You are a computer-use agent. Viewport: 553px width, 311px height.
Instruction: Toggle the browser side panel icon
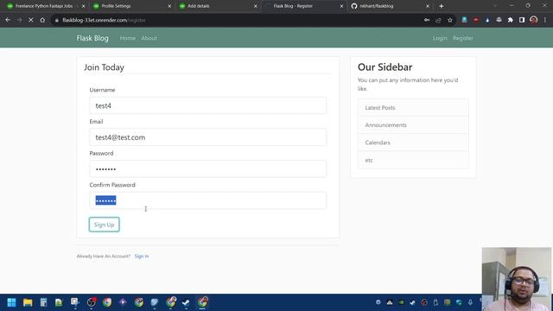coord(522,20)
